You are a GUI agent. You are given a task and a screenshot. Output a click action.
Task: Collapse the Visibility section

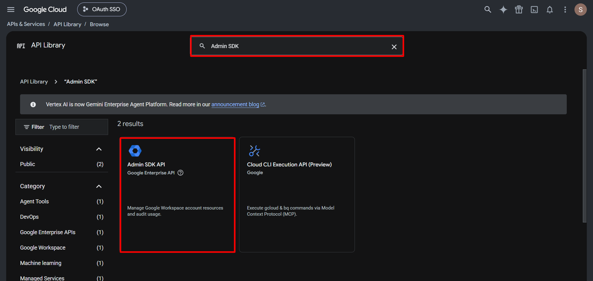(99, 149)
